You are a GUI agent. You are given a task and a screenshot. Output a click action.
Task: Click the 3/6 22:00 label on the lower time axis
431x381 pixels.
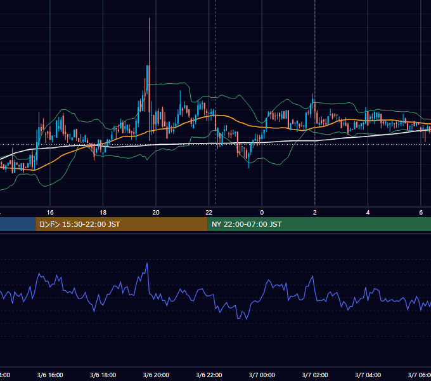coord(209,375)
